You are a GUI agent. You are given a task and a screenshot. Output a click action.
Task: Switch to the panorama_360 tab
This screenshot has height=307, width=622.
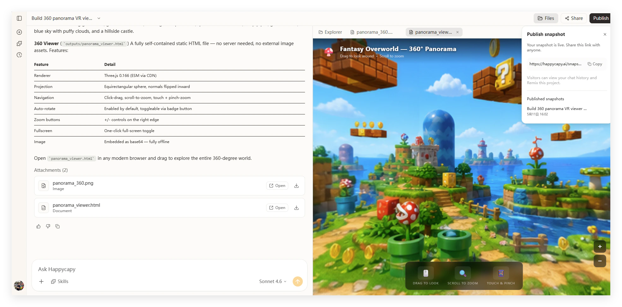[372, 32]
